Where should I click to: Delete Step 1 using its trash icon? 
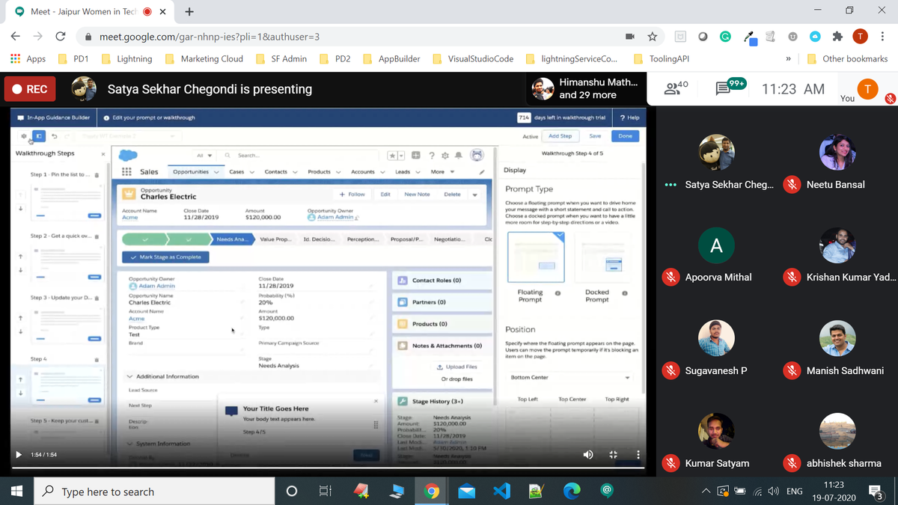[x=97, y=174]
